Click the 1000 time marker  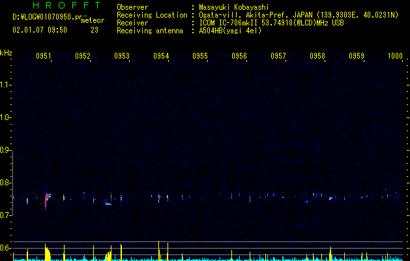(396, 56)
